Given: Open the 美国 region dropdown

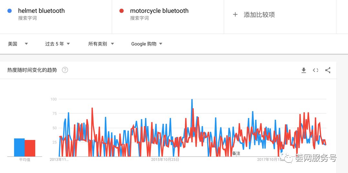Looking at the screenshot, I should (x=18, y=44).
